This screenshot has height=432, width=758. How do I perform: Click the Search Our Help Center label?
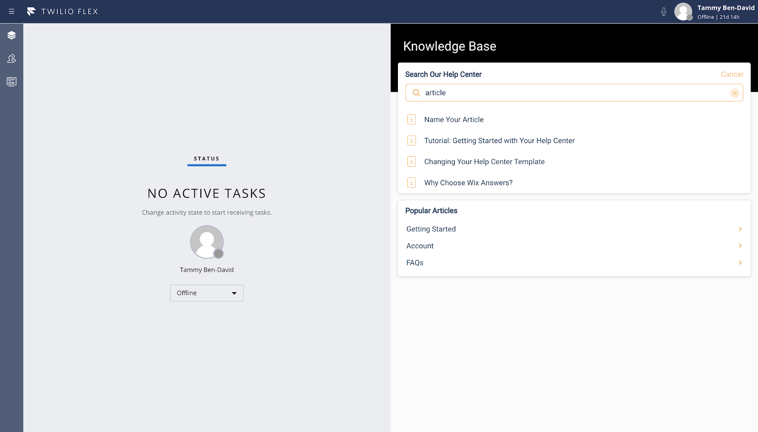coord(443,74)
